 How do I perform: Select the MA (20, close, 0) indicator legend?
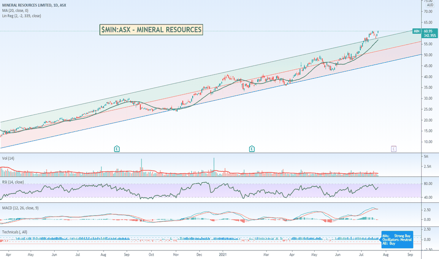click(x=15, y=10)
